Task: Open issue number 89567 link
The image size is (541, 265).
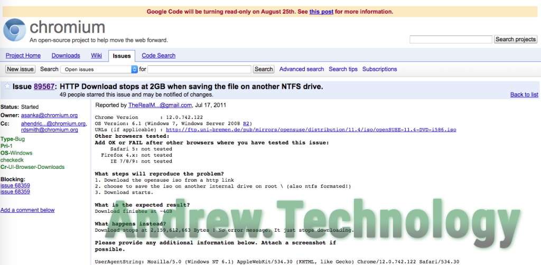Action: click(44, 87)
